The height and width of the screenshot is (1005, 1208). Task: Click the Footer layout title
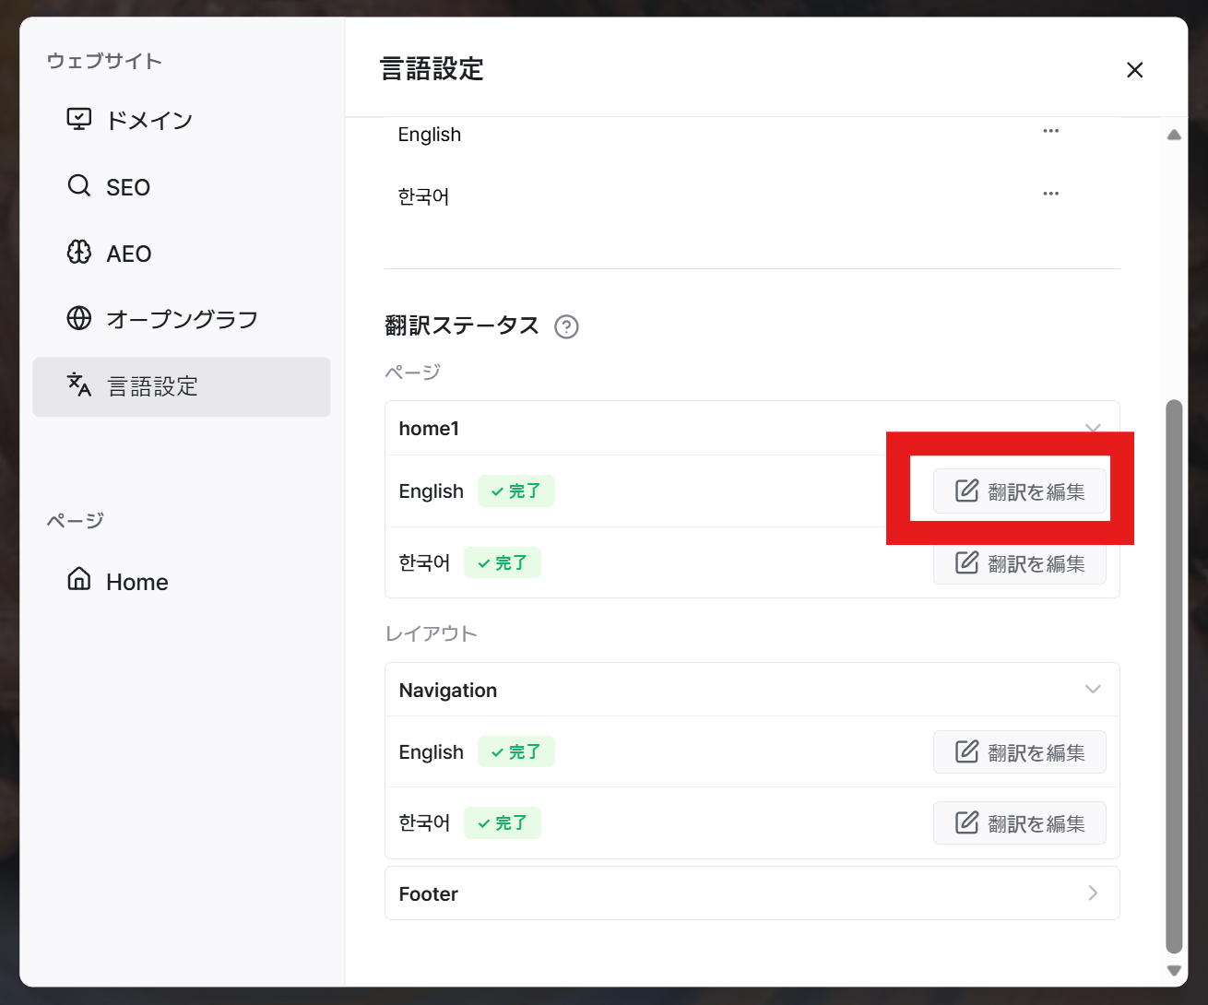pos(429,894)
